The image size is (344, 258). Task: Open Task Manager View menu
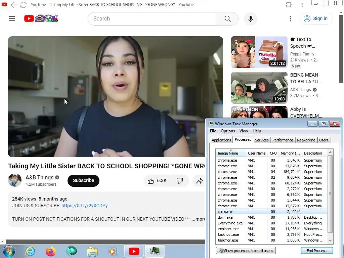pyautogui.click(x=244, y=131)
